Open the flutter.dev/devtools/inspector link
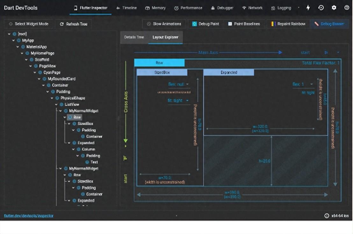 point(29,216)
